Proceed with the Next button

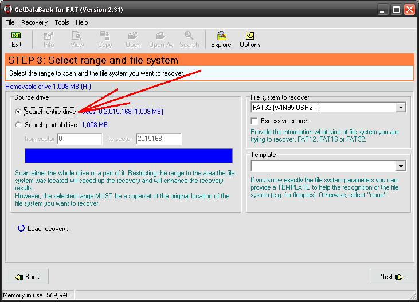point(391,277)
